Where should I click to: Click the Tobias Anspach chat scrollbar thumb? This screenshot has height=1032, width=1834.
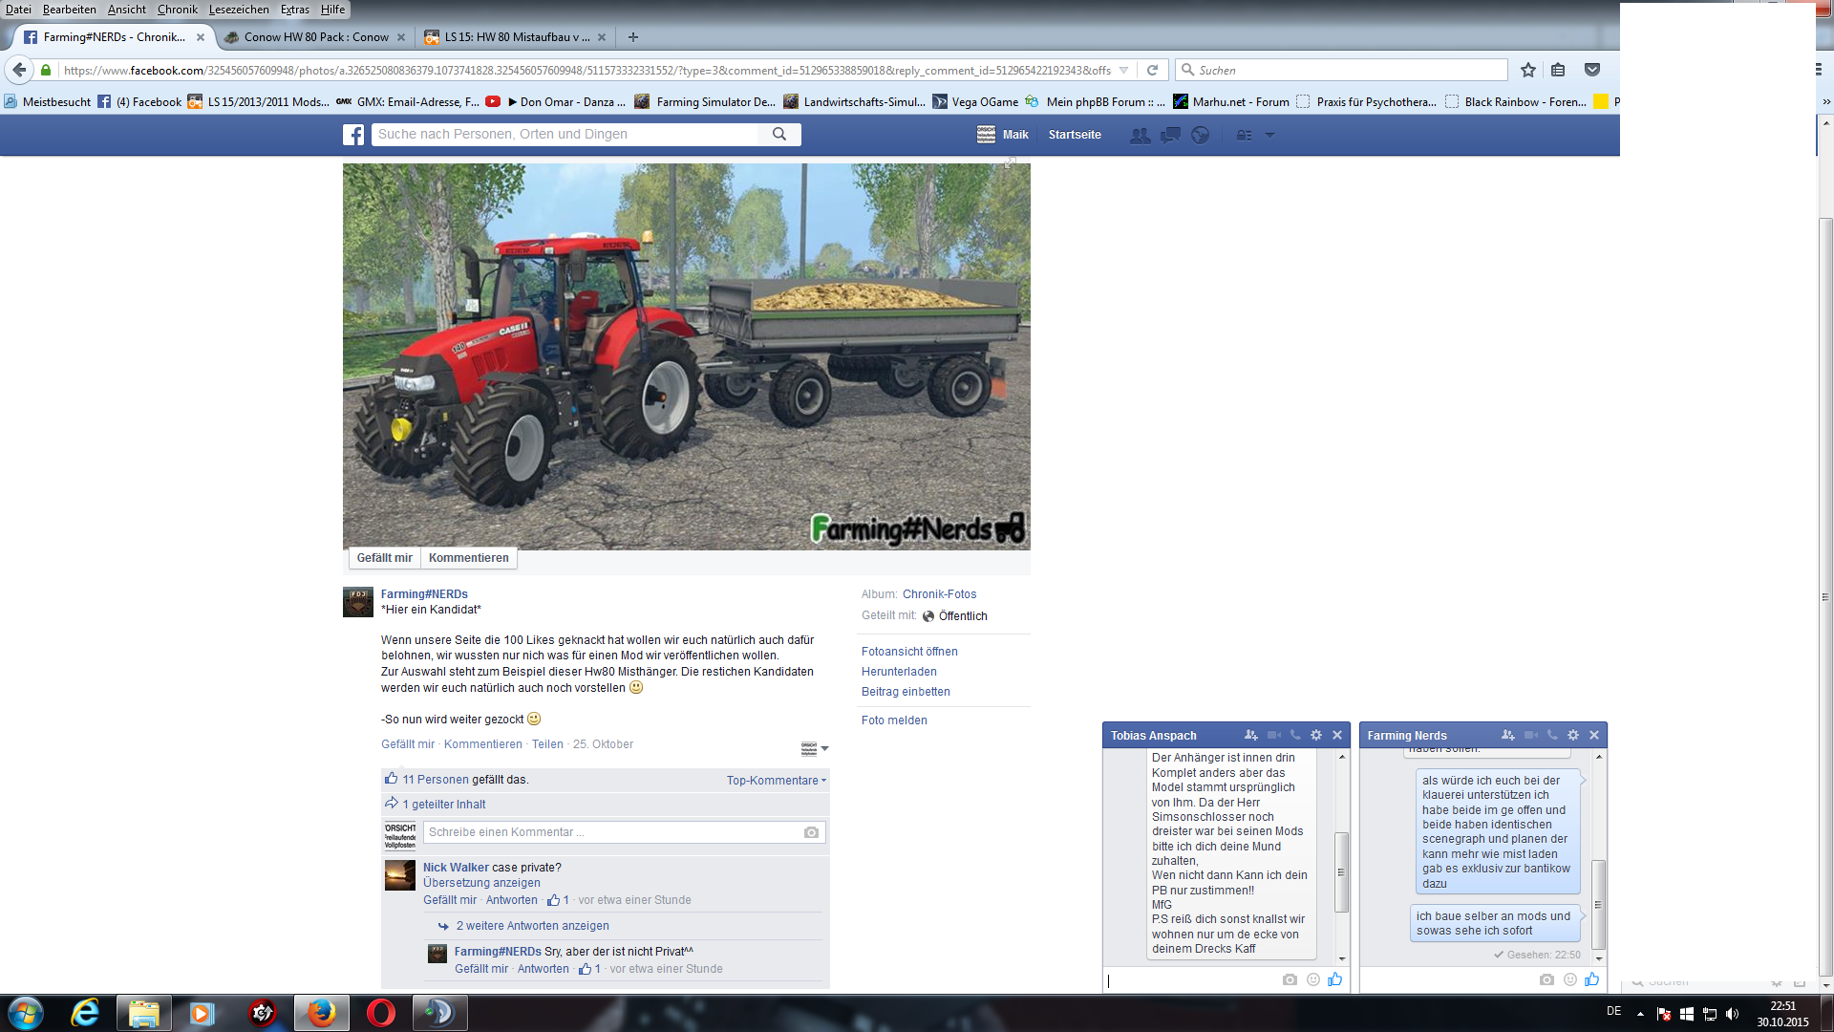click(1341, 871)
